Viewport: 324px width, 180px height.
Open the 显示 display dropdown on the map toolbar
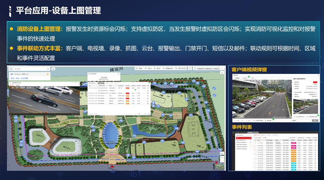(x=157, y=69)
